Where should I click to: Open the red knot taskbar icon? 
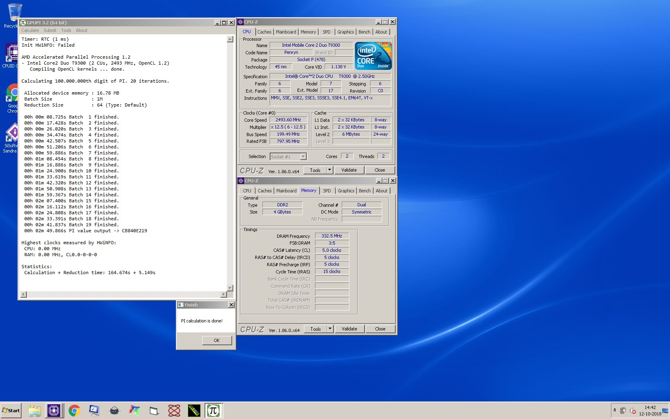(x=174, y=411)
